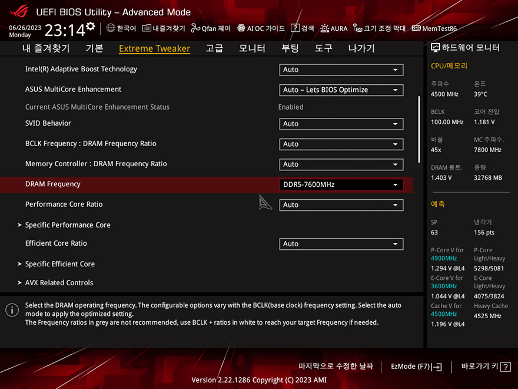Switch to 도구 tool tab

tap(323, 48)
